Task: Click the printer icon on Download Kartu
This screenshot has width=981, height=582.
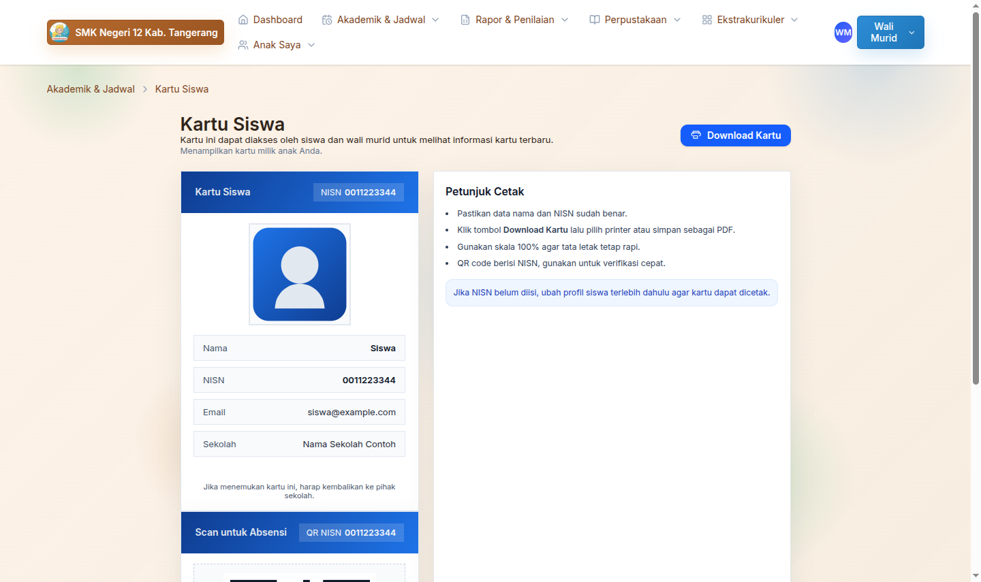Action: point(696,135)
